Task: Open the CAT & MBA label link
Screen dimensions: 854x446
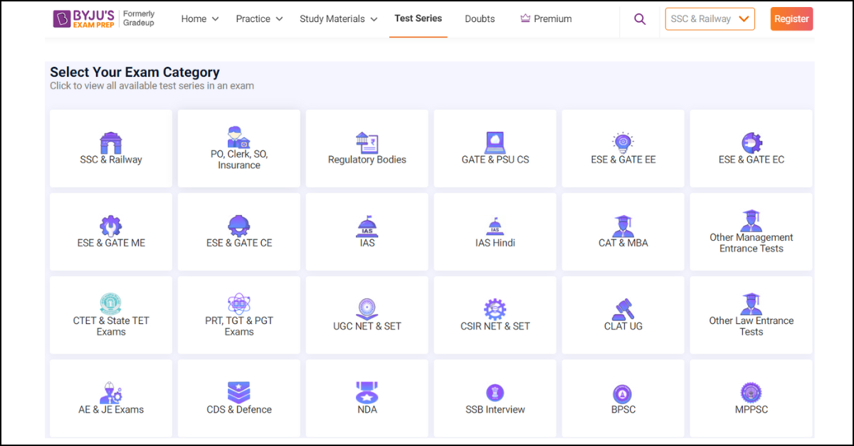Action: pos(623,243)
